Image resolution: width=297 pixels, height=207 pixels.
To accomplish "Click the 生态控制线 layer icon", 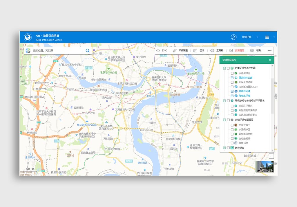I will tap(236, 139).
